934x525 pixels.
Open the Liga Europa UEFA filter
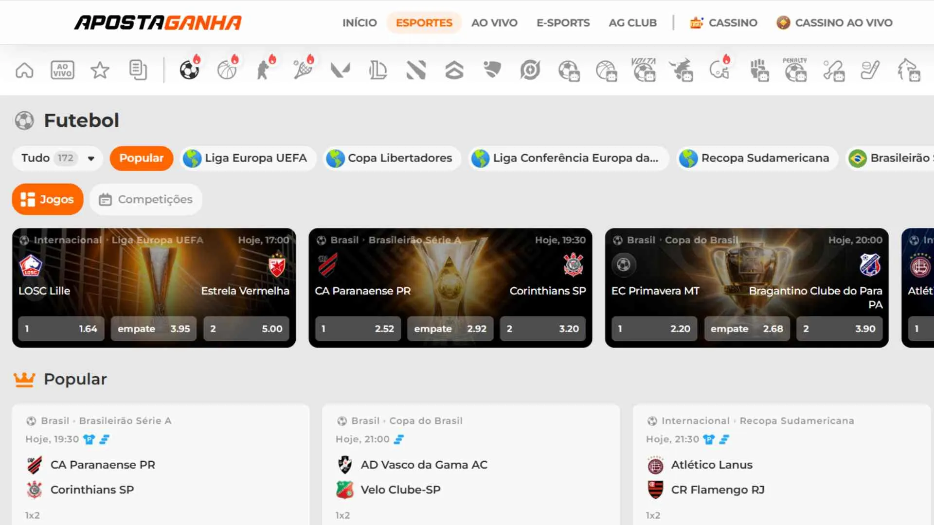tap(248, 158)
